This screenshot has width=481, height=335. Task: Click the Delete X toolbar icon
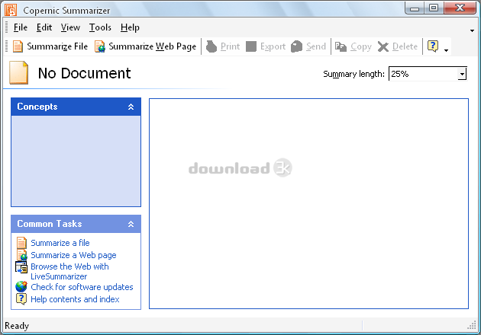[383, 46]
